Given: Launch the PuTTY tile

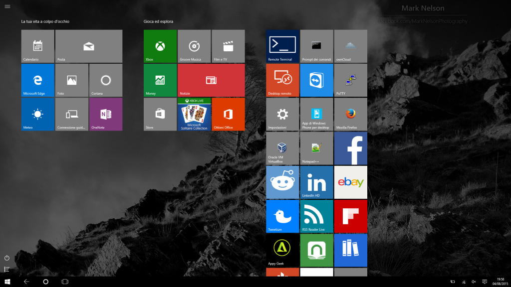Looking at the screenshot, I should [x=351, y=80].
